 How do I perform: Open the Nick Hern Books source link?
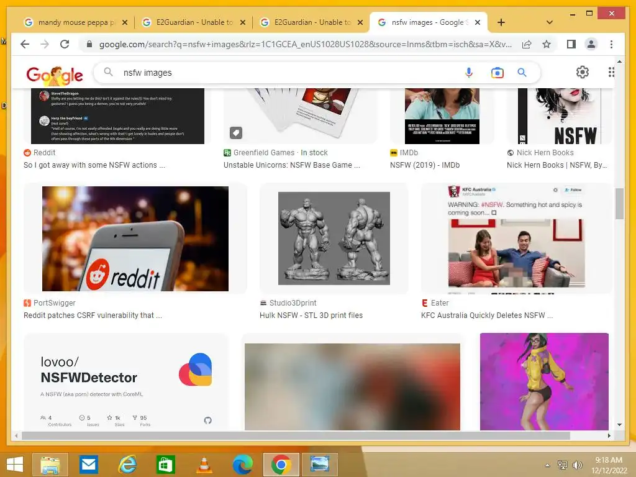point(540,153)
